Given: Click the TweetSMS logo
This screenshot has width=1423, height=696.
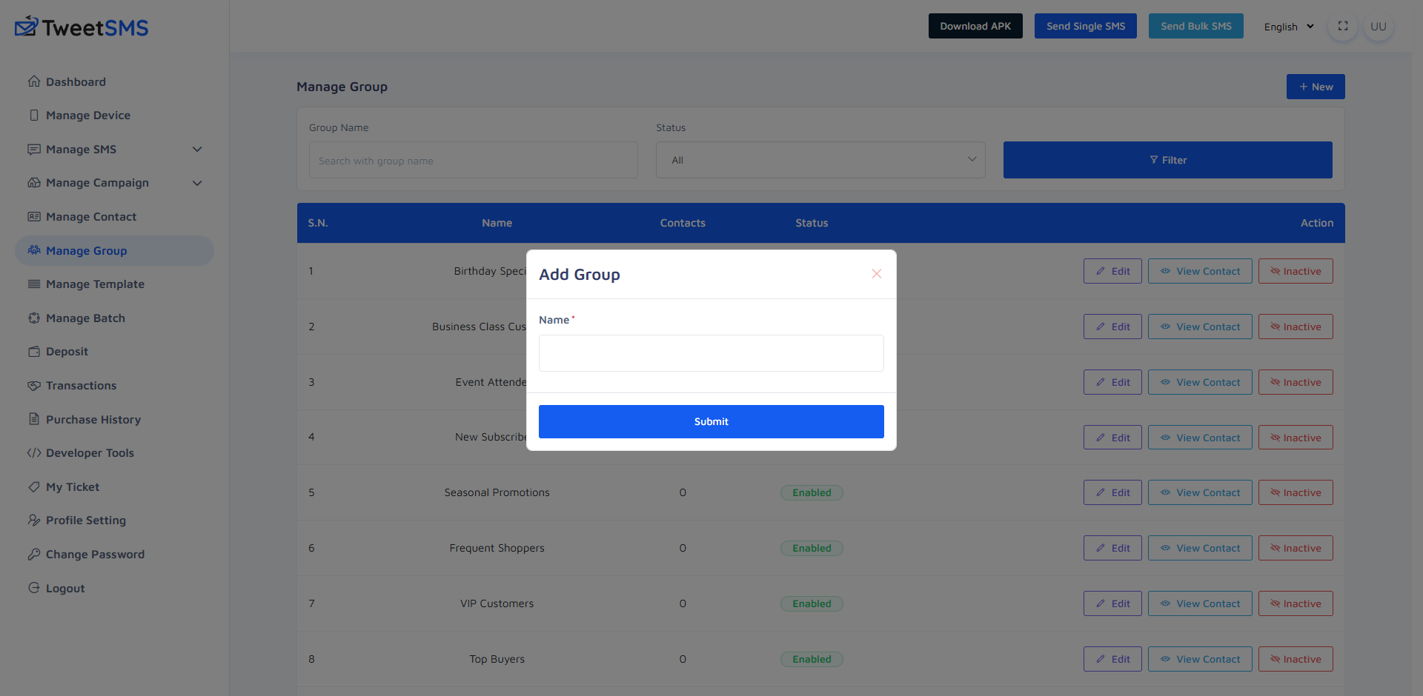Looking at the screenshot, I should pos(82,26).
